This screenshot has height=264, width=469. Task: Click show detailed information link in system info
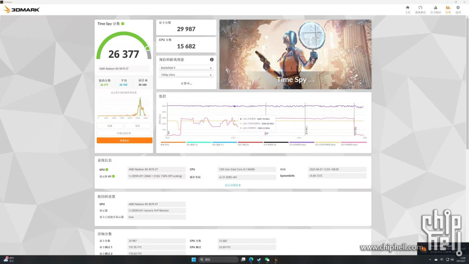tap(233, 185)
